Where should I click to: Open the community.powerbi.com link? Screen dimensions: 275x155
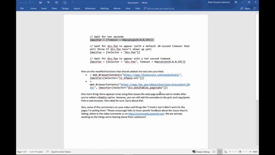[x=146, y=114]
